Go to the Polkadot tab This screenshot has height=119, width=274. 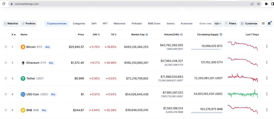[137, 23]
